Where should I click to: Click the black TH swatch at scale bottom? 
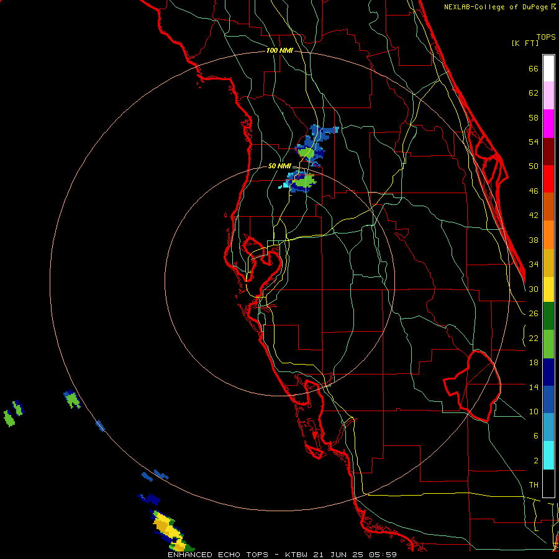pos(548,483)
